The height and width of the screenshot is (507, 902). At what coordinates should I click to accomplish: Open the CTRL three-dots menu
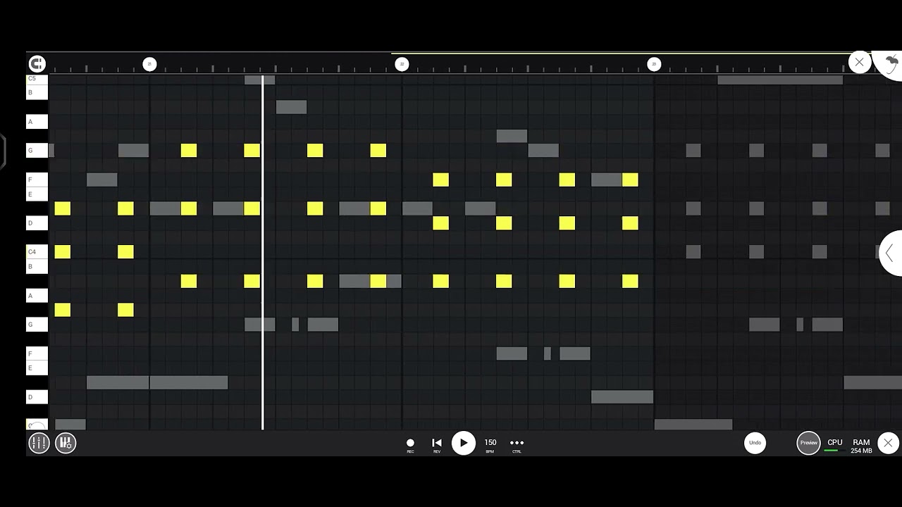pos(517,445)
